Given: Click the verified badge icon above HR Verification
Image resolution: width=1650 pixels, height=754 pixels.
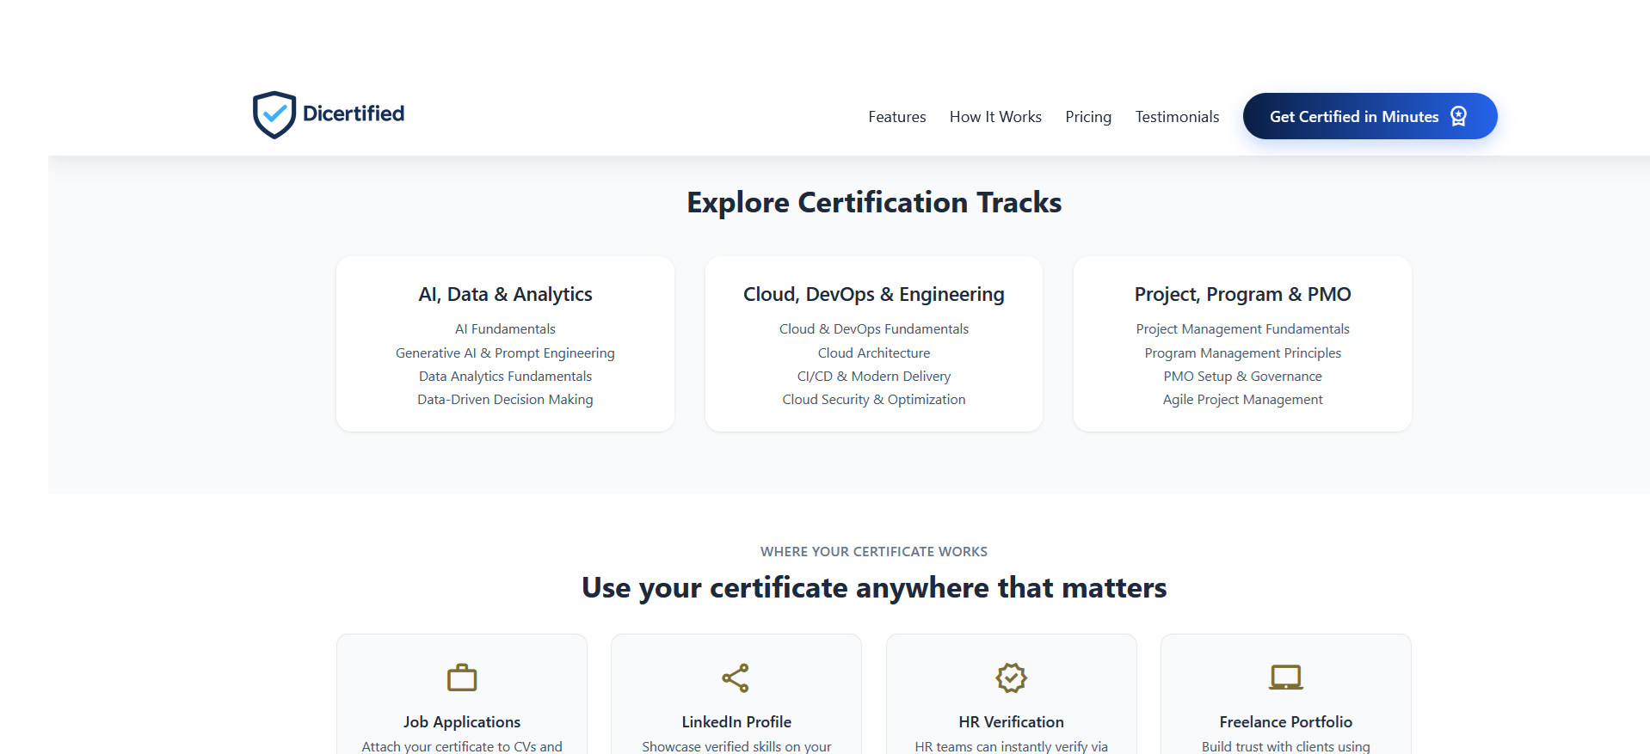Looking at the screenshot, I should pyautogui.click(x=1011, y=677).
